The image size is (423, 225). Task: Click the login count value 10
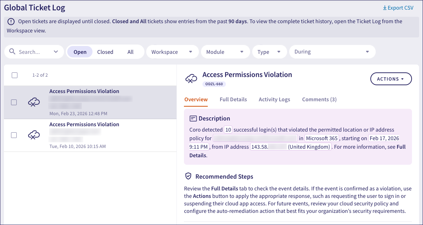pyautogui.click(x=228, y=130)
